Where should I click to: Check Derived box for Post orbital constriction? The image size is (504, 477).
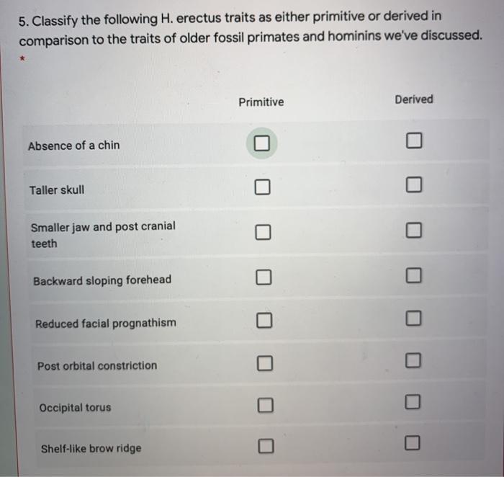[413, 360]
